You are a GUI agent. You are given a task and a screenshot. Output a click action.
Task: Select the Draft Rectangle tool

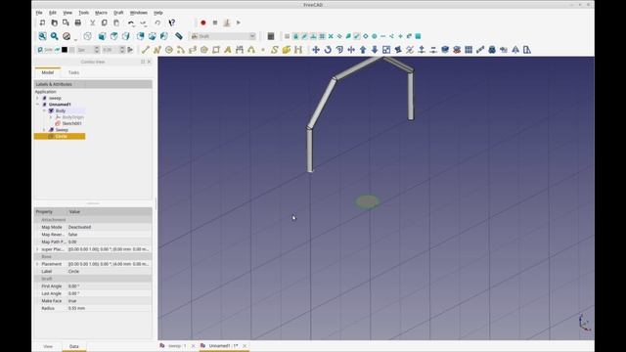pos(216,50)
